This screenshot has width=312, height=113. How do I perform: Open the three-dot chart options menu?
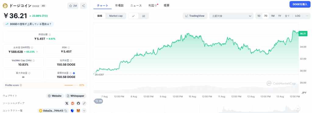[307, 16]
